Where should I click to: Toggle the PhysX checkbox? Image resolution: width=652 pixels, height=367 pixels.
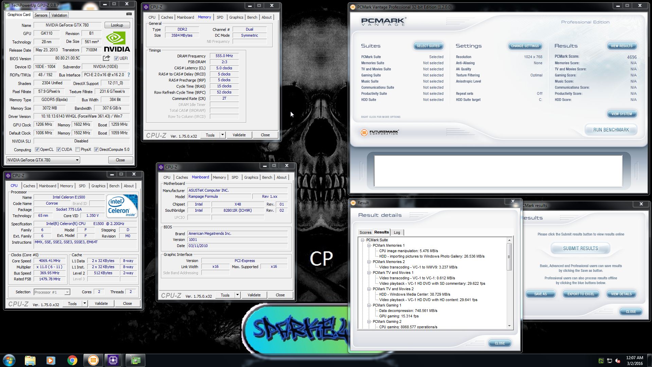click(x=77, y=149)
